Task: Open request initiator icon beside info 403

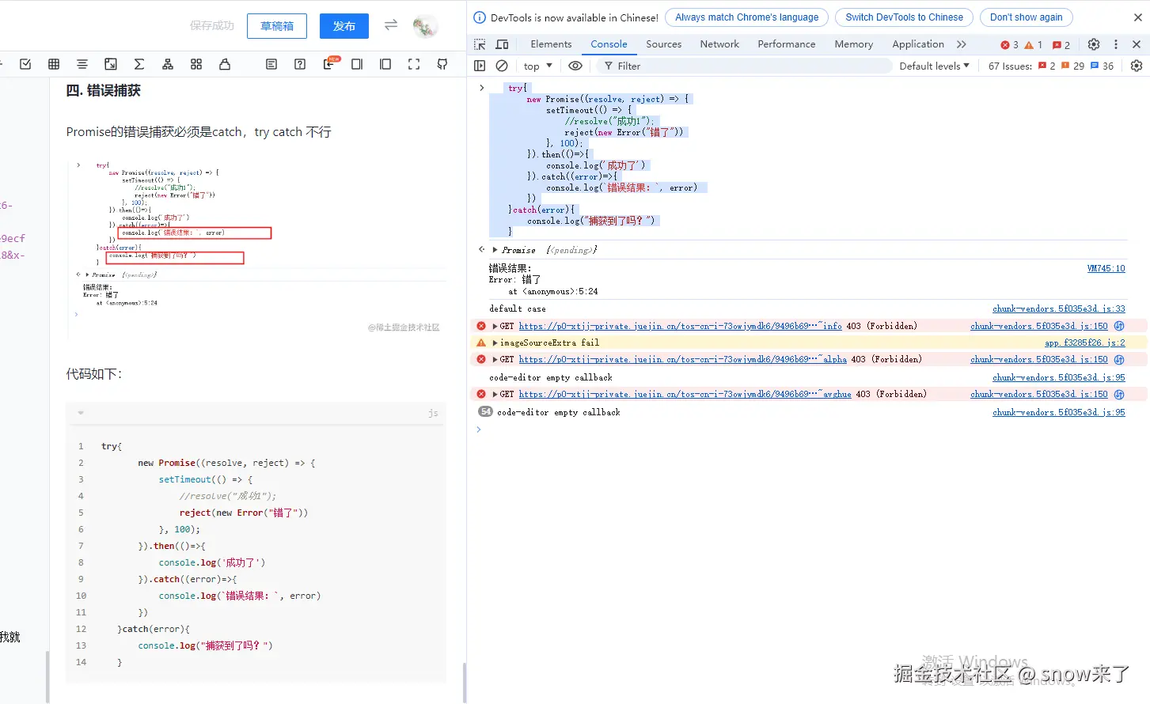Action: [1119, 326]
